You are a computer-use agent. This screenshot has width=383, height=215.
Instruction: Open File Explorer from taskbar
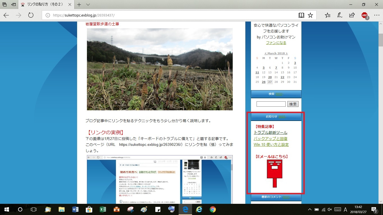pos(62,209)
